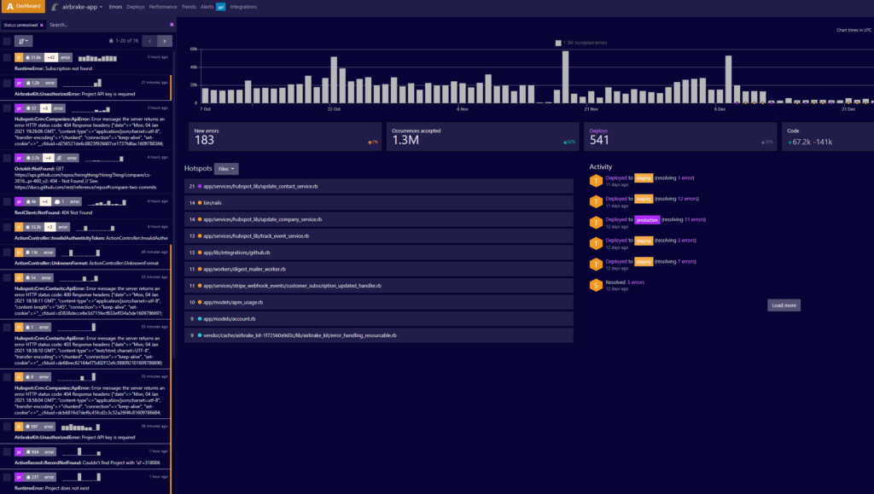Click the T avatar of 'resolving 12 errors' deploy

(596, 201)
